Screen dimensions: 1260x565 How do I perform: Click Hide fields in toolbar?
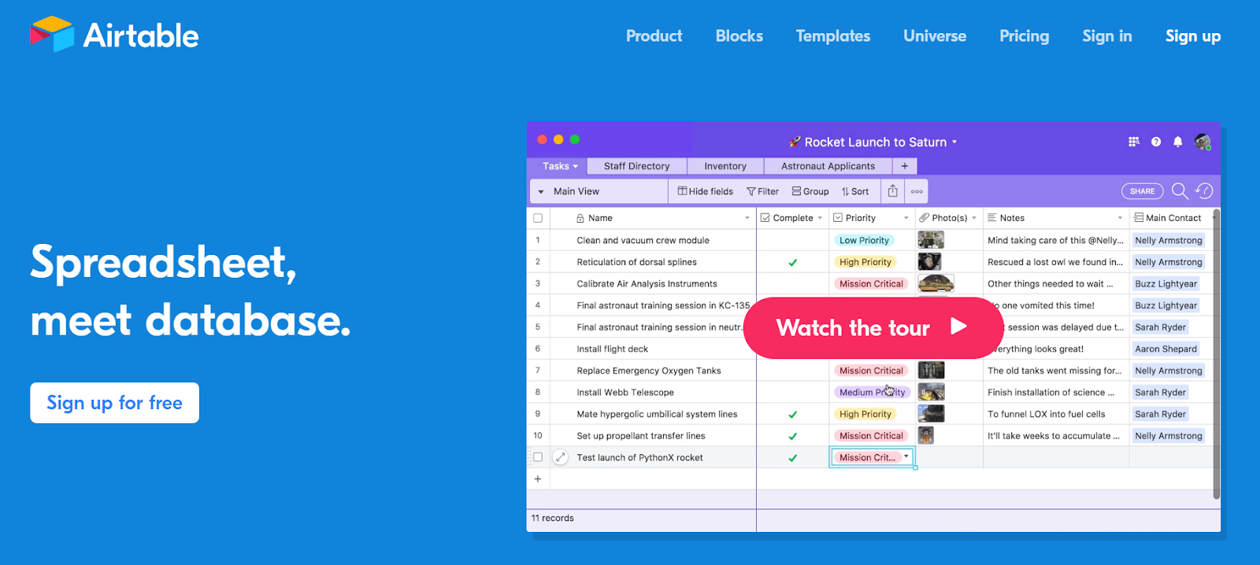point(706,191)
